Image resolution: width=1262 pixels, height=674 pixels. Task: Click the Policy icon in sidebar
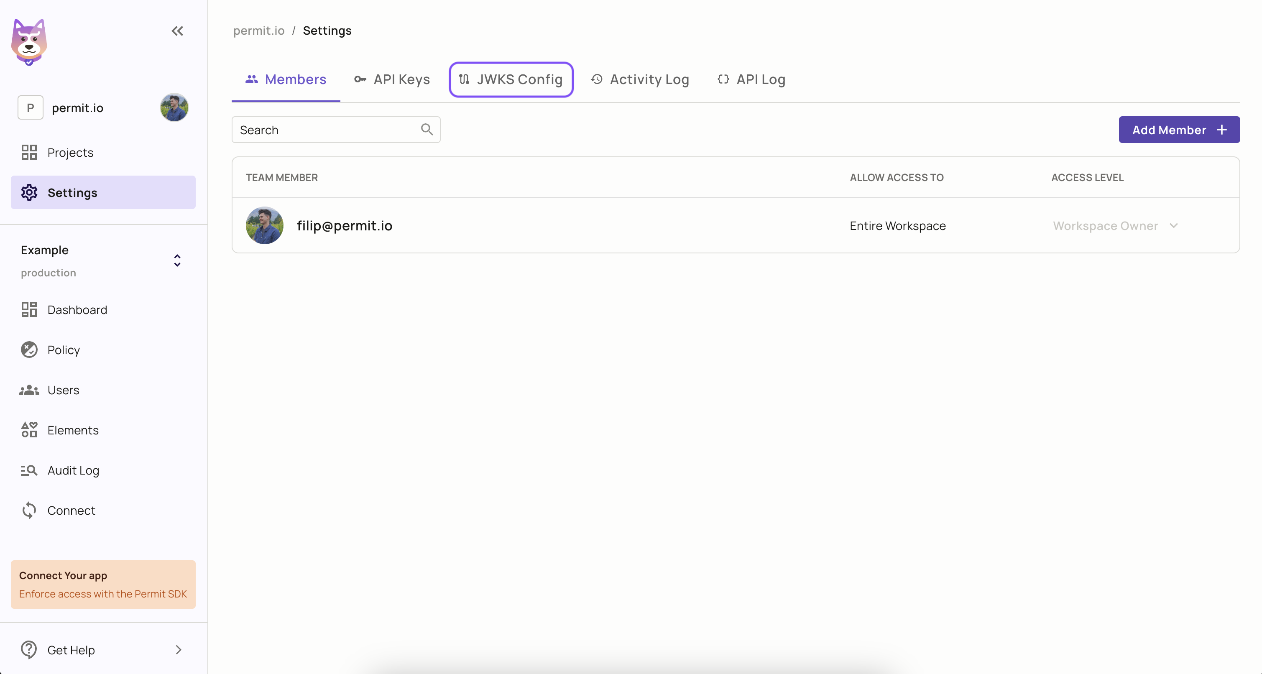(30, 350)
